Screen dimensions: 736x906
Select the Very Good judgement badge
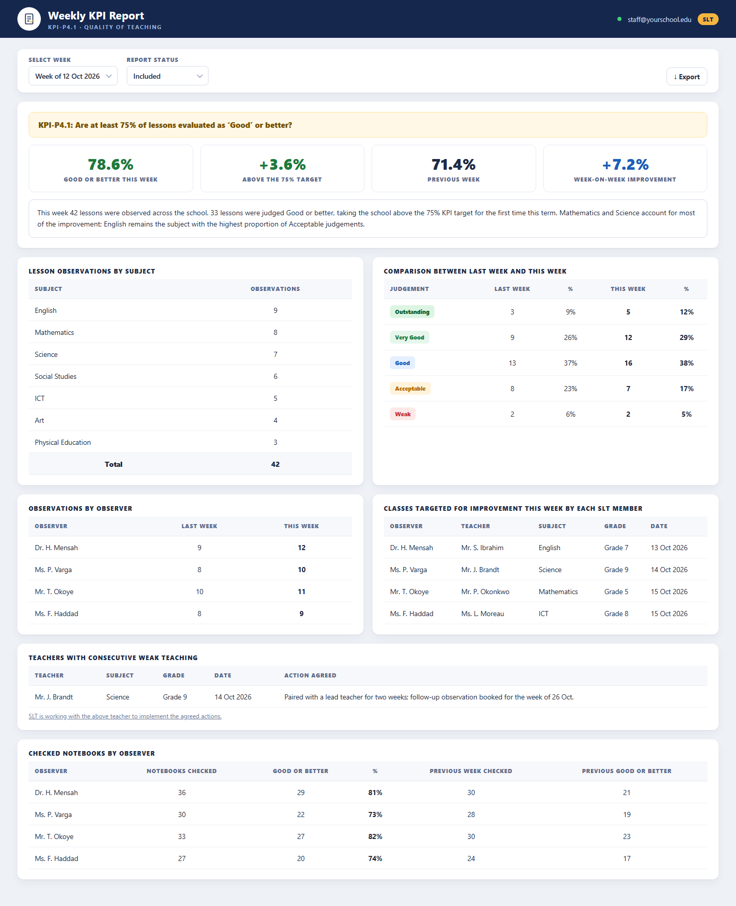(409, 337)
